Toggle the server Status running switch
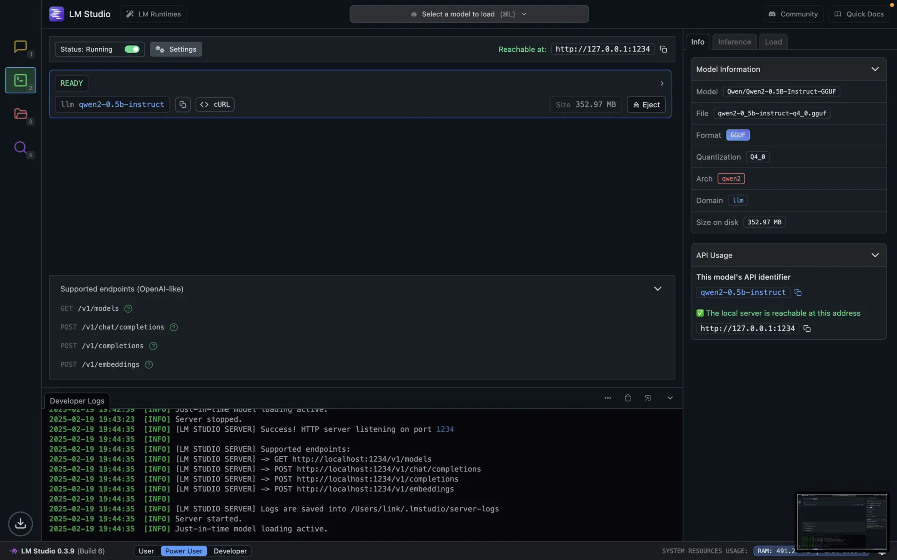 tap(132, 49)
